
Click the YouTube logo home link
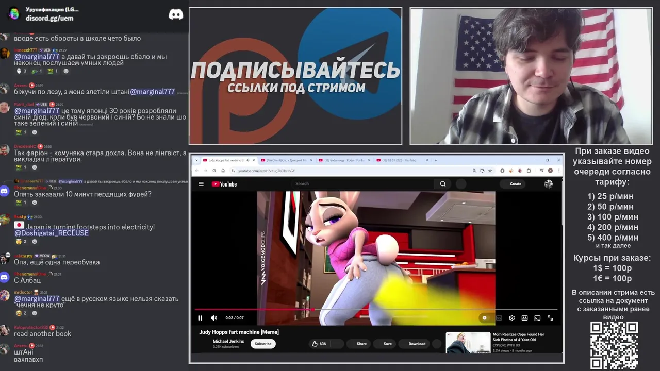(x=224, y=184)
